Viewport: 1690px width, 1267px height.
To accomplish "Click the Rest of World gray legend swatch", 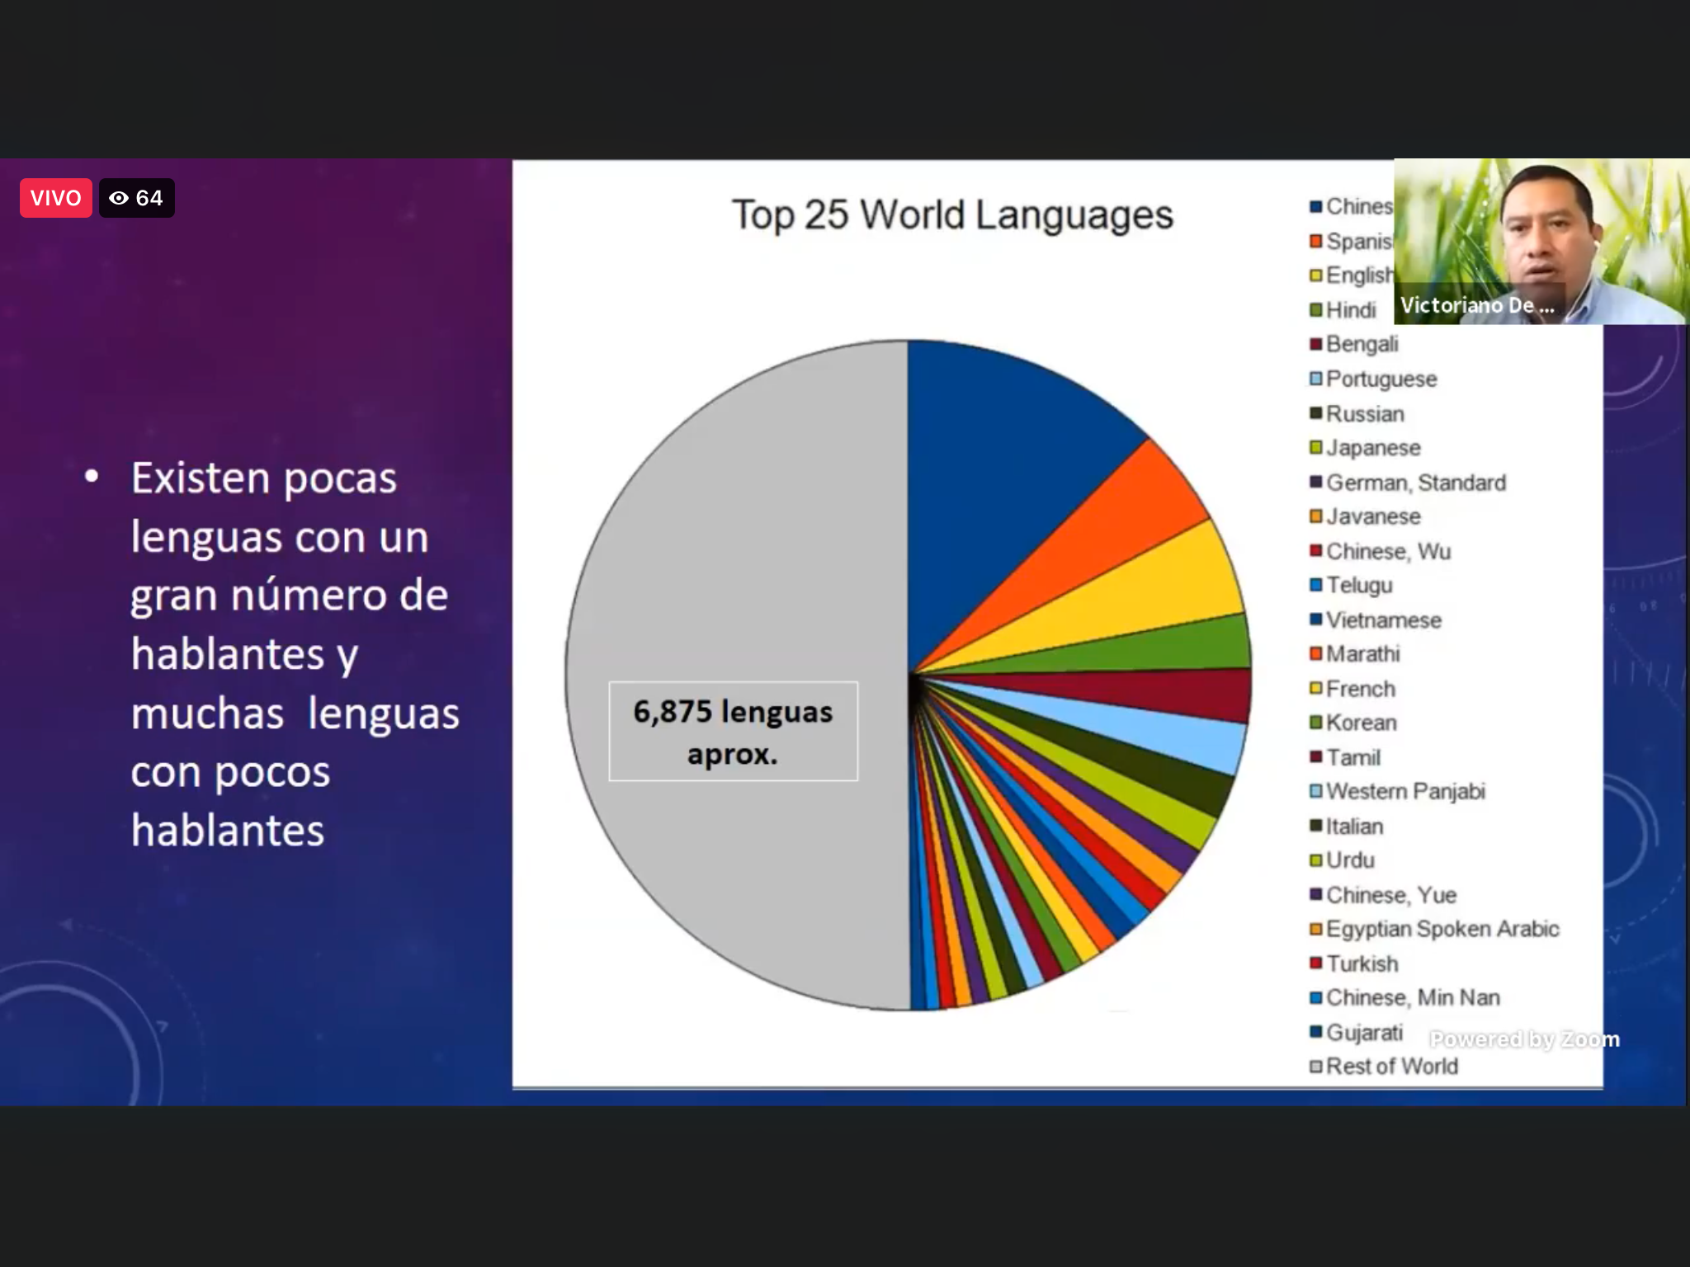I will [1315, 1067].
